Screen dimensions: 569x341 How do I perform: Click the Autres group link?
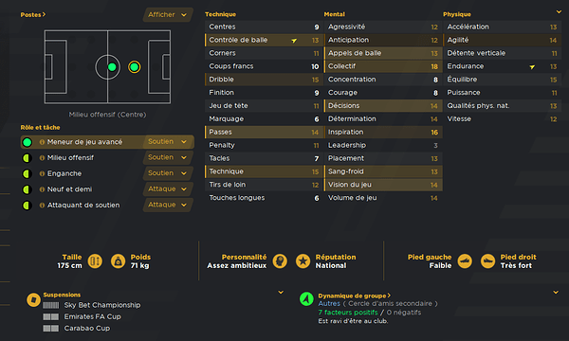[329, 304]
